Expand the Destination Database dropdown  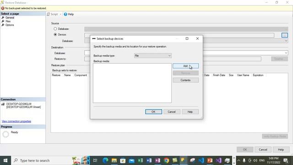[286, 53]
